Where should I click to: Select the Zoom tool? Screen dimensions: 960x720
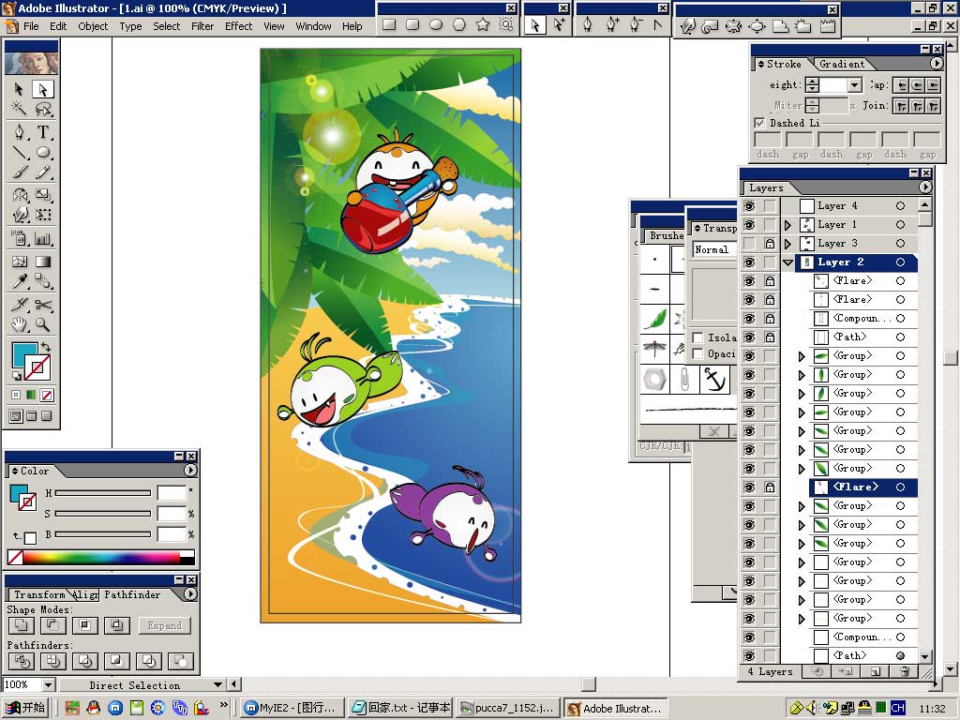pyautogui.click(x=43, y=323)
